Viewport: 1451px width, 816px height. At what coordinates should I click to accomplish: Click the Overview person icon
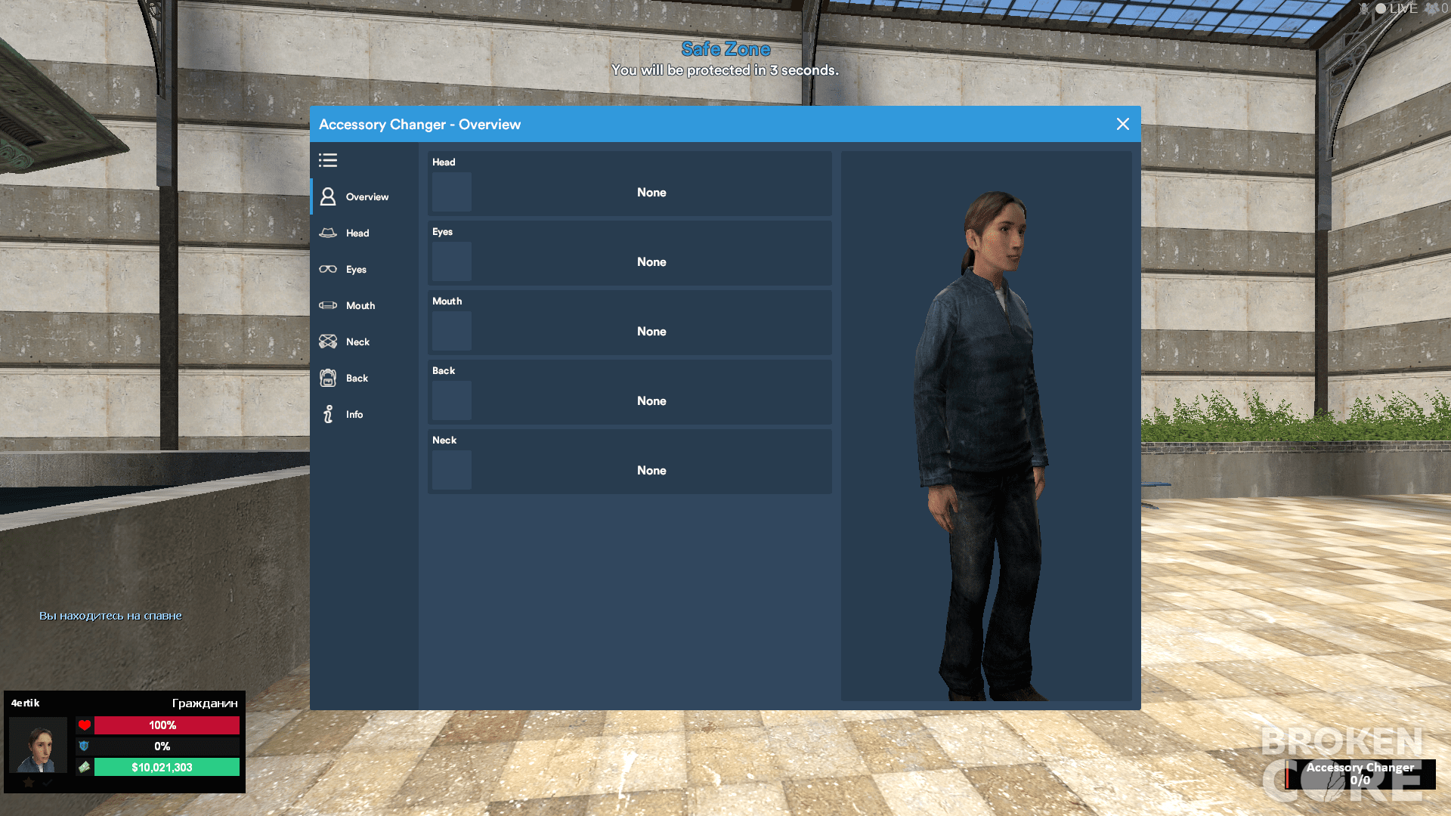click(x=328, y=196)
